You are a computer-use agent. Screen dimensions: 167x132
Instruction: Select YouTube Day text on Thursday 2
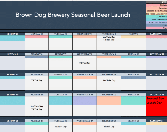tap(109, 37)
